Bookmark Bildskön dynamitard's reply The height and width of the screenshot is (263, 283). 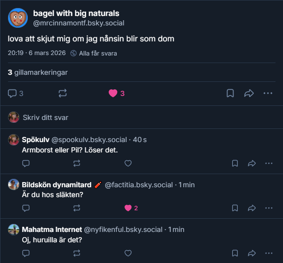pos(234,208)
